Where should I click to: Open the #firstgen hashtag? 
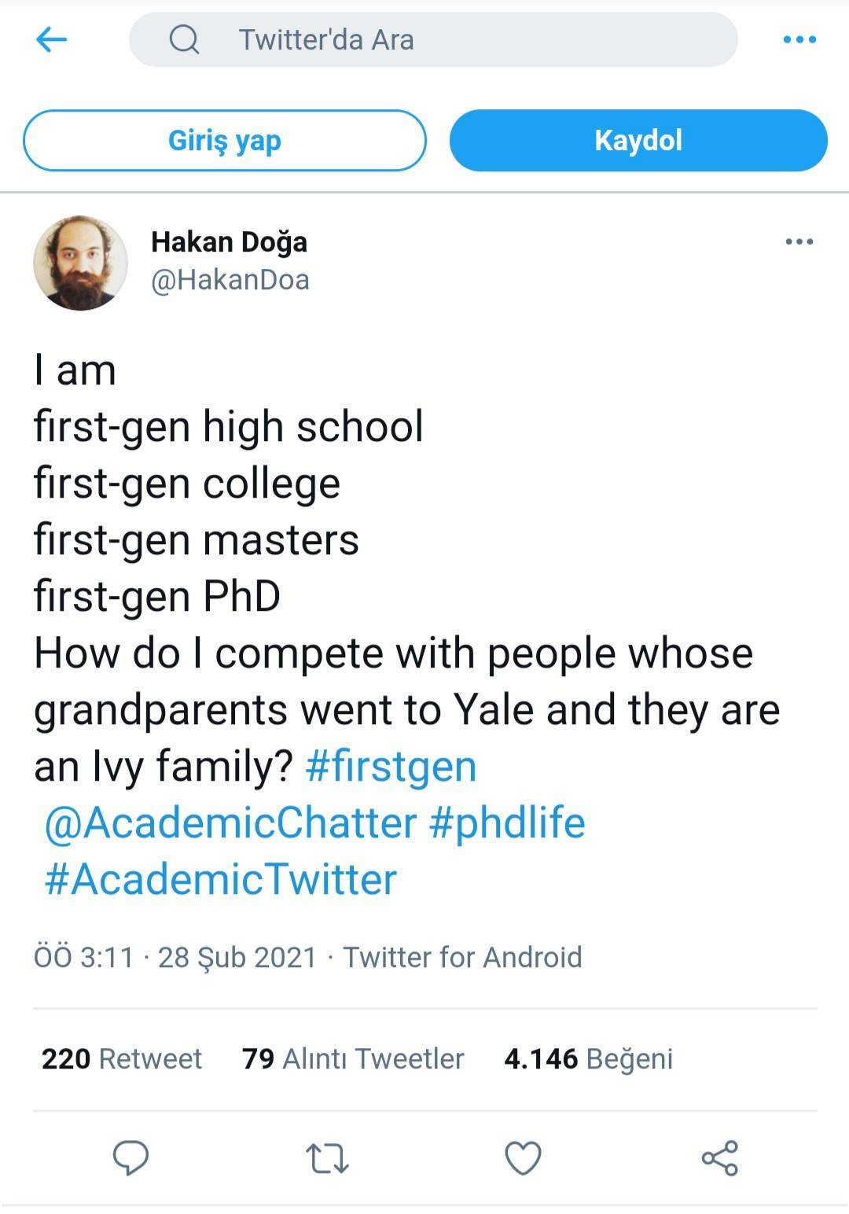point(391,766)
